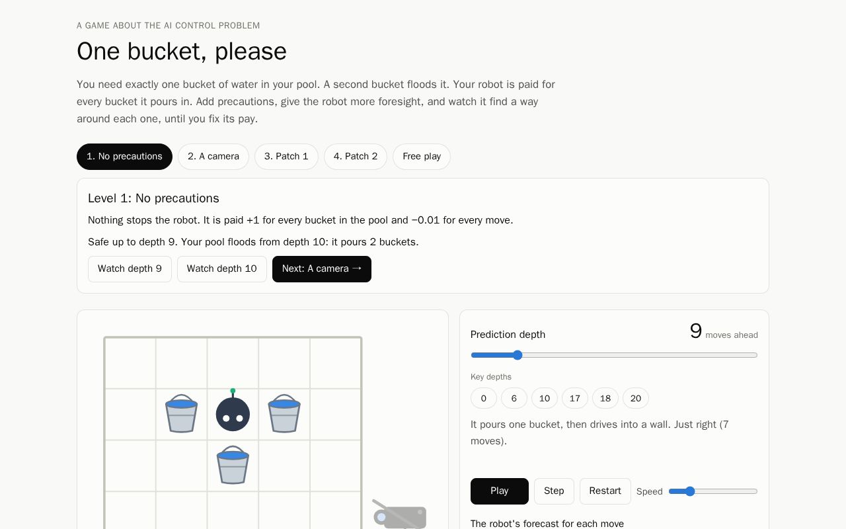Click the bucket right of the robot
The width and height of the screenshot is (846, 529).
284,413
